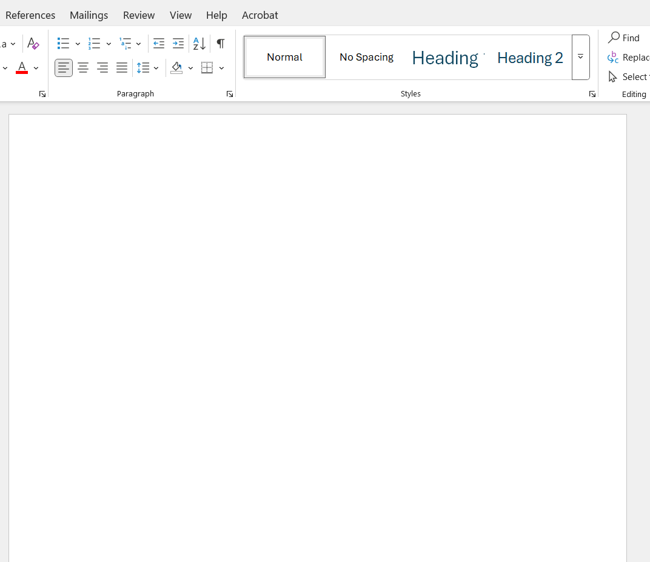
Task: Toggle Show/Hide paragraph marks
Action: [221, 44]
